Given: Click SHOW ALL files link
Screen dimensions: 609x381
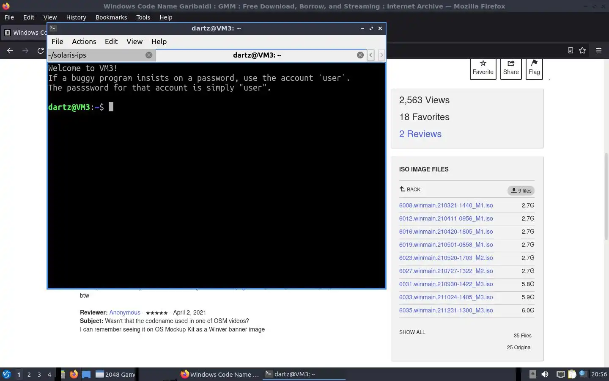Looking at the screenshot, I should click(x=412, y=332).
